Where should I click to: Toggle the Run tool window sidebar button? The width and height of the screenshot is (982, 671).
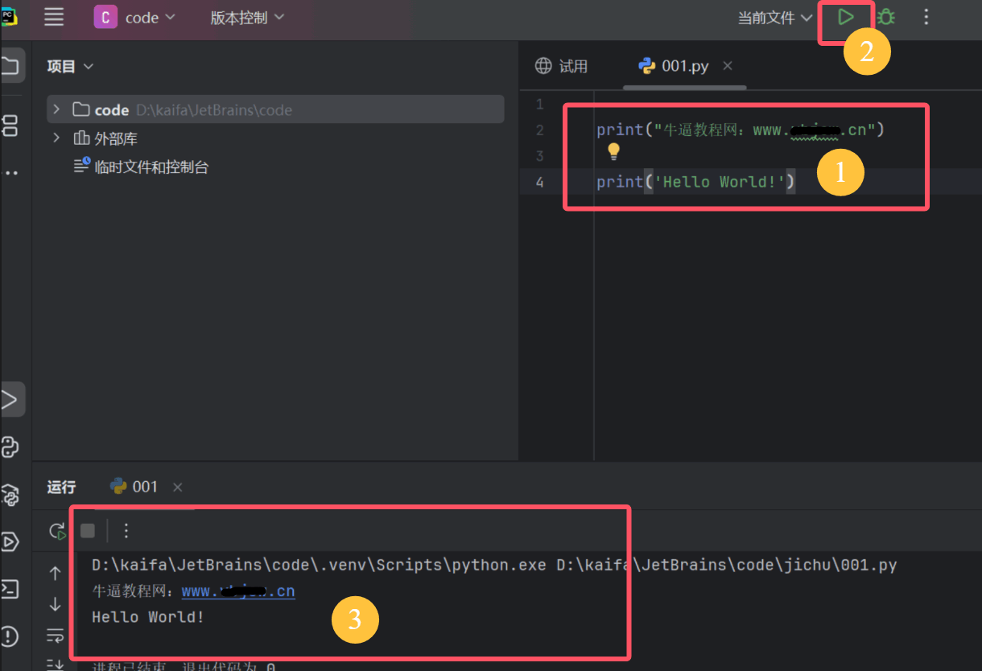10,399
